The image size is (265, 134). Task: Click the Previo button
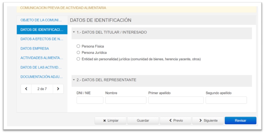[176, 120]
